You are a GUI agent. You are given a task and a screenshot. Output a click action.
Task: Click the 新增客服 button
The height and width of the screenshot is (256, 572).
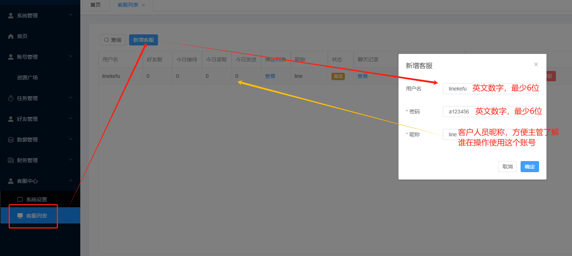coord(143,40)
